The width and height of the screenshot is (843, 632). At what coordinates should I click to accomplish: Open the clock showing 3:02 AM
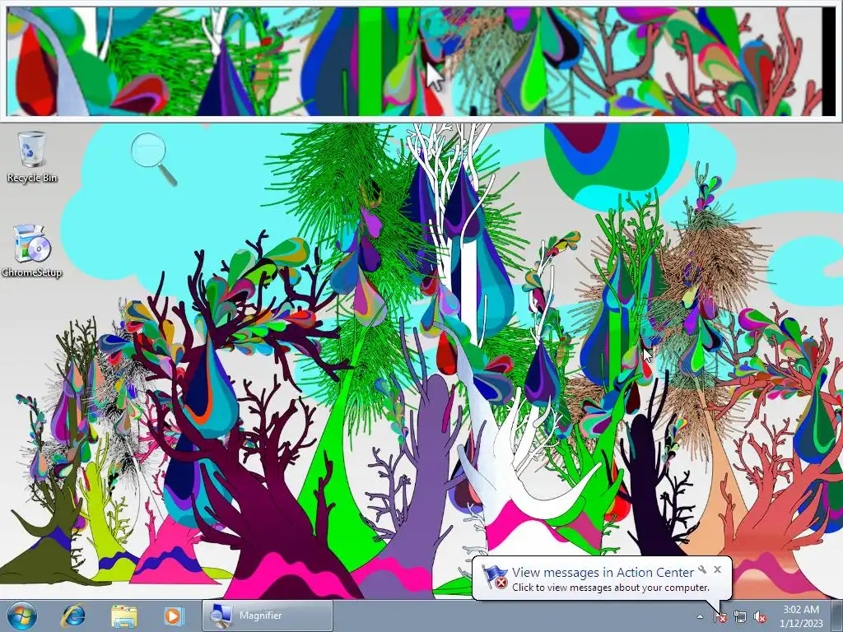click(801, 616)
